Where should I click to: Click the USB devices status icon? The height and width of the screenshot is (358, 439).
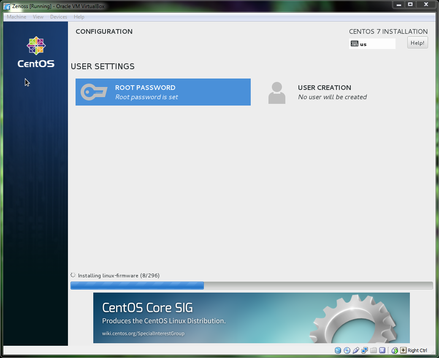tap(356, 350)
